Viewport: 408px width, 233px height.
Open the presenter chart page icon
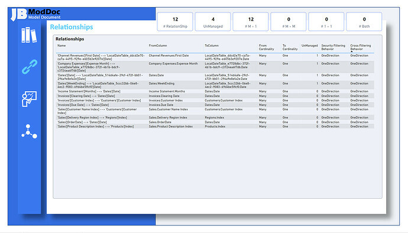point(29,99)
